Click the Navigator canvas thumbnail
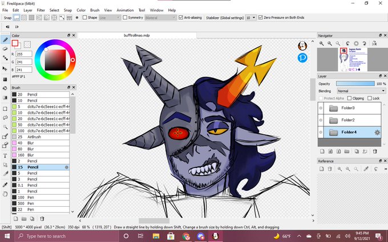The height and width of the screenshot is (242, 388). pos(353,60)
